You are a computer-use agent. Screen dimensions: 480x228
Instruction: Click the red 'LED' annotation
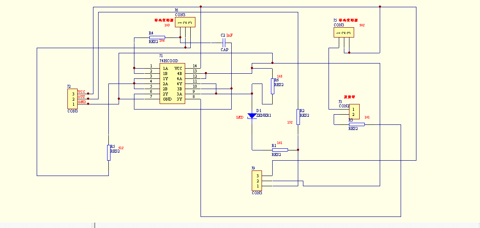[x=240, y=117]
